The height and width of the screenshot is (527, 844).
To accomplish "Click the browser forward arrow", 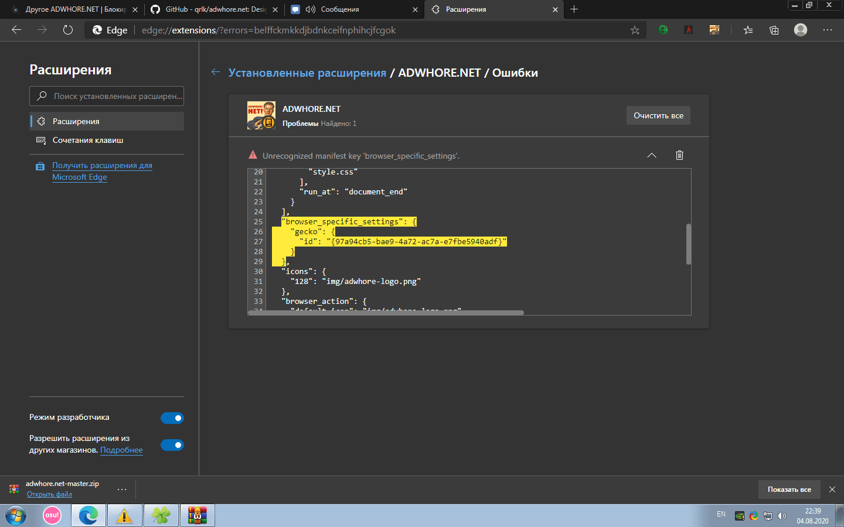I will click(x=42, y=30).
